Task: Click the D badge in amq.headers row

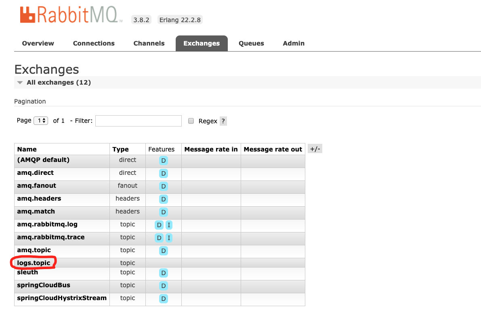Action: [x=164, y=199]
